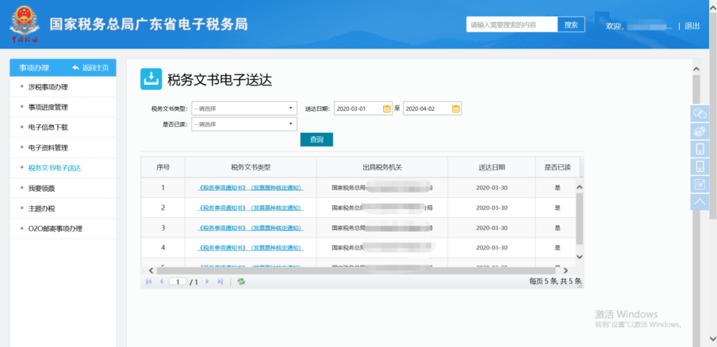Click the header search input field
The height and width of the screenshot is (347, 717).
click(512, 25)
